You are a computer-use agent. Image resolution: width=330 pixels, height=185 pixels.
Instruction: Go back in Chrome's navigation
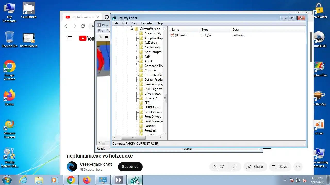(x=66, y=26)
